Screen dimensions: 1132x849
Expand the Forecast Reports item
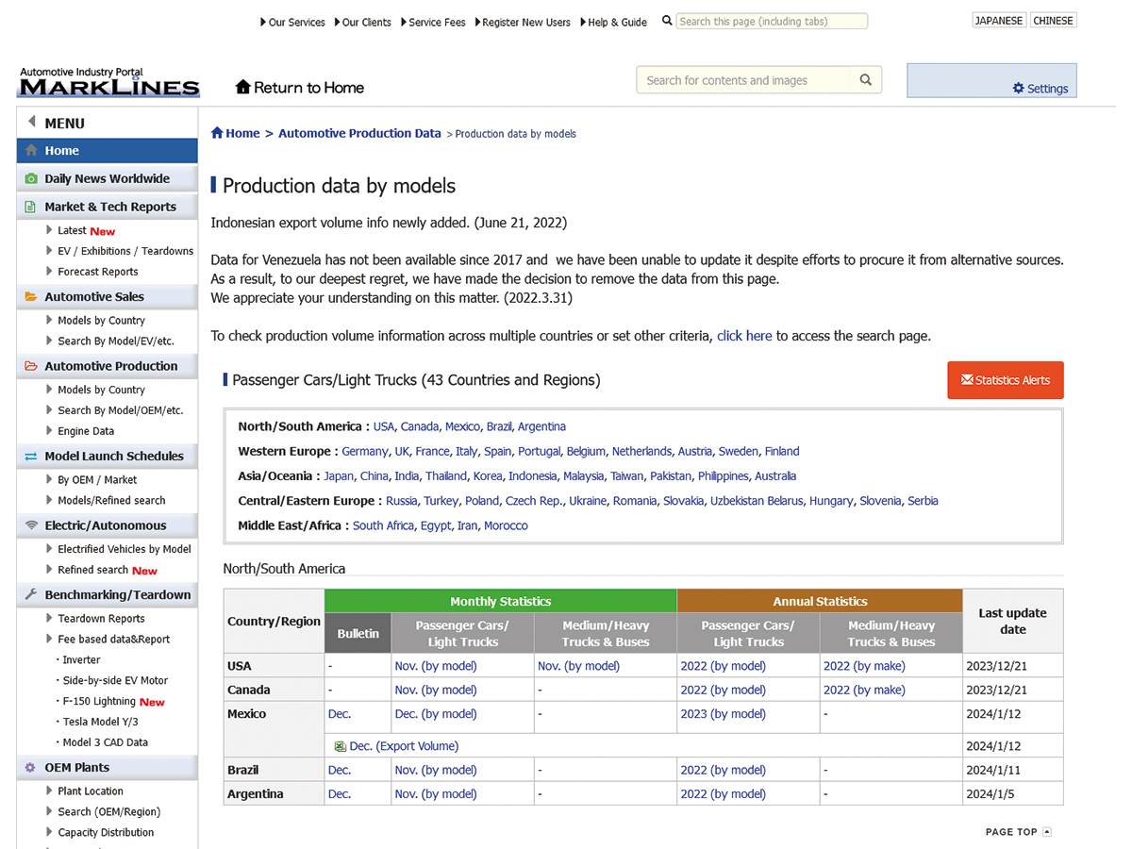(x=92, y=272)
